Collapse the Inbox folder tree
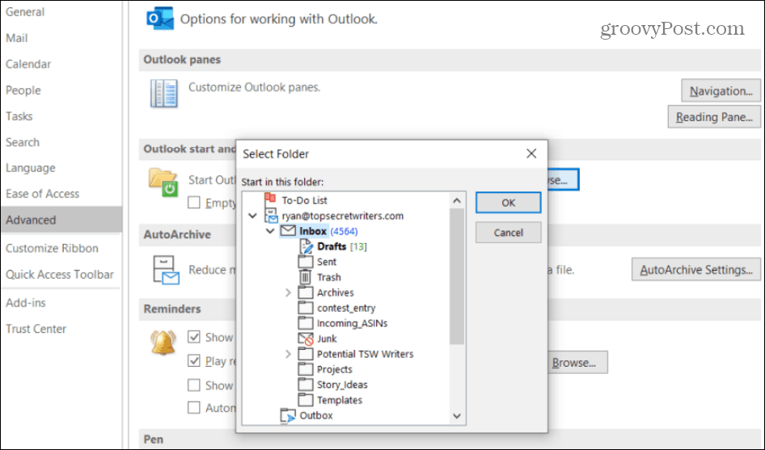This screenshot has height=450, width=765. [x=270, y=231]
